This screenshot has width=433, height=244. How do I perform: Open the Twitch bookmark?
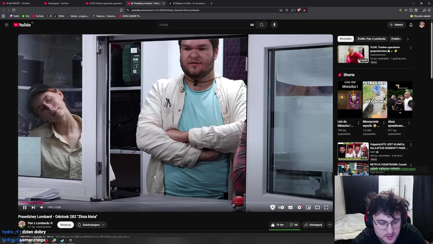[15, 16]
